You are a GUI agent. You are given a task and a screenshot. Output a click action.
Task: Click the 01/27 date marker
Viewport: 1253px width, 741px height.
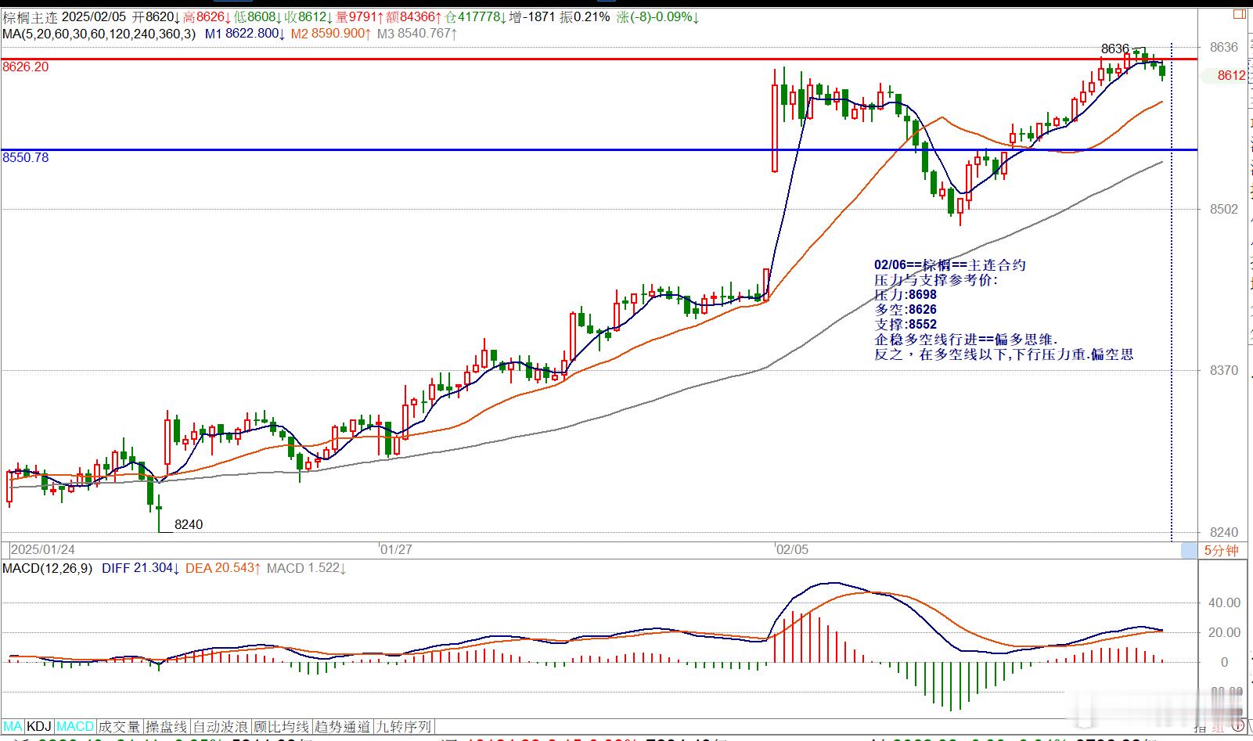click(x=396, y=549)
